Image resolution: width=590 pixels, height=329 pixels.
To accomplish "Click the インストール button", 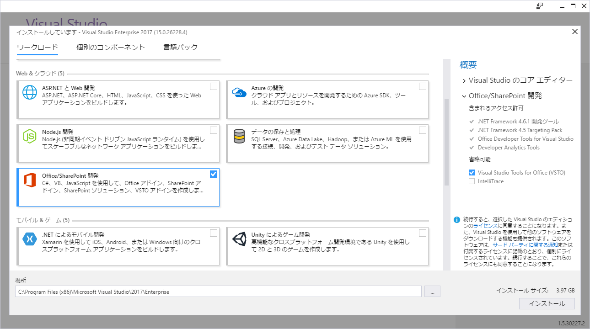I will pos(547,304).
